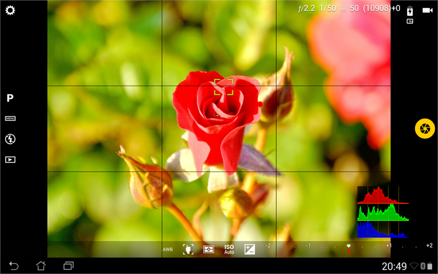Open the recent apps overview
Screen dimensions: 438x274
point(68,266)
